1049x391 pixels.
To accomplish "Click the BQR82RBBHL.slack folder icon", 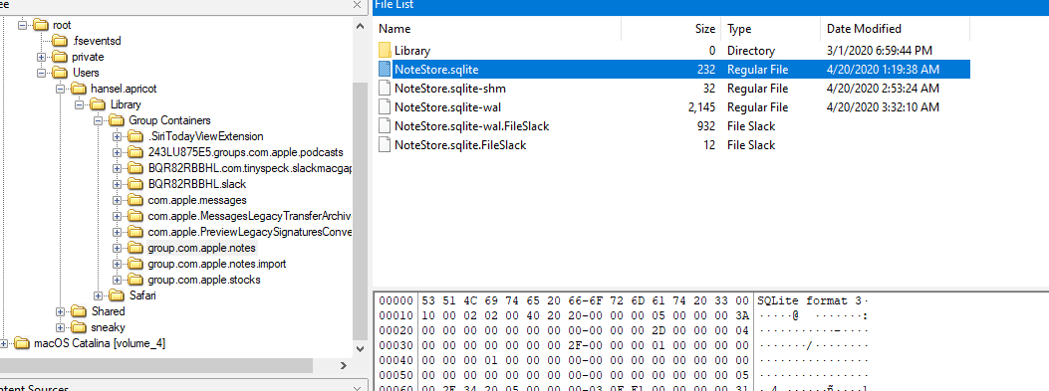I will click(x=135, y=184).
